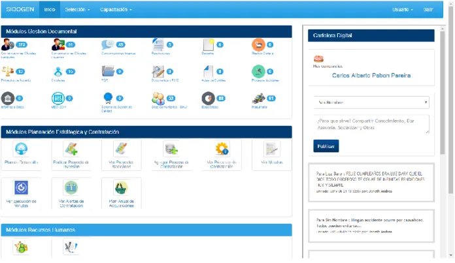Open Ver Procesos de Contratación gear icon
The image size is (455, 263).
pos(222,149)
